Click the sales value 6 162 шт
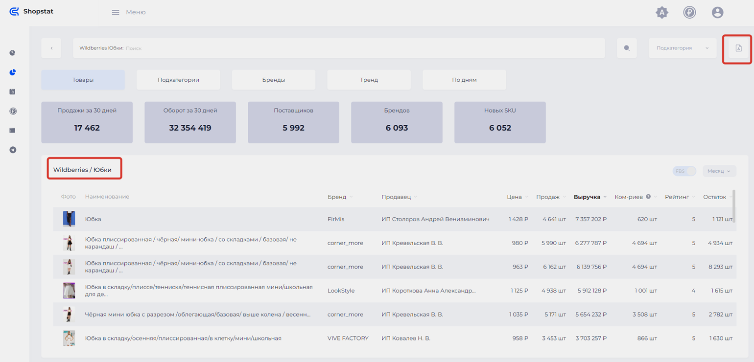Viewport: 754px width, 362px height. (554, 267)
